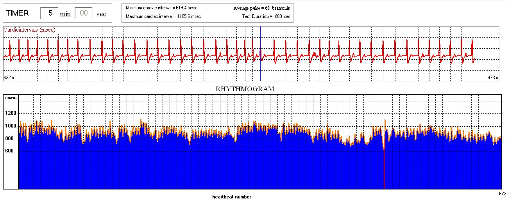Click the blue vertical cursor on cardiointerval chart
Screen dimensions: 508x200
[x=260, y=54]
